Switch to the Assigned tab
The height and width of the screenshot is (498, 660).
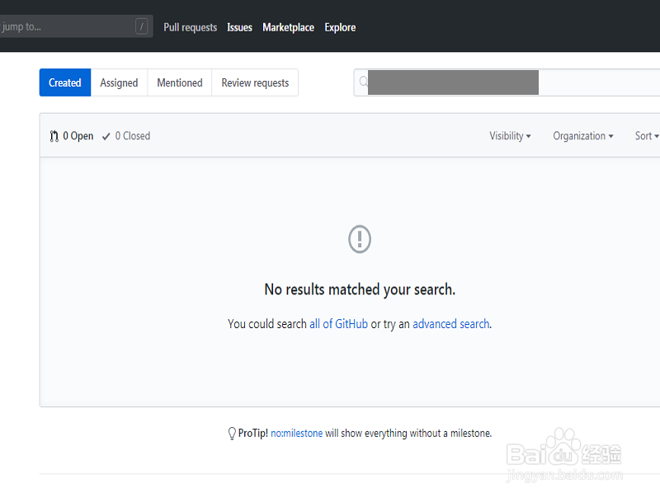(x=119, y=82)
